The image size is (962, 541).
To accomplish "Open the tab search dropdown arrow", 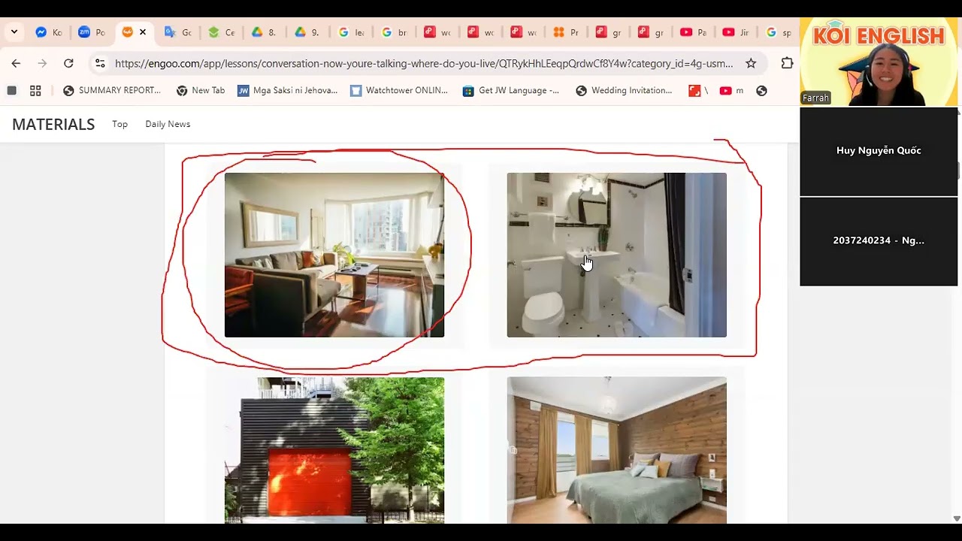I will 14,32.
